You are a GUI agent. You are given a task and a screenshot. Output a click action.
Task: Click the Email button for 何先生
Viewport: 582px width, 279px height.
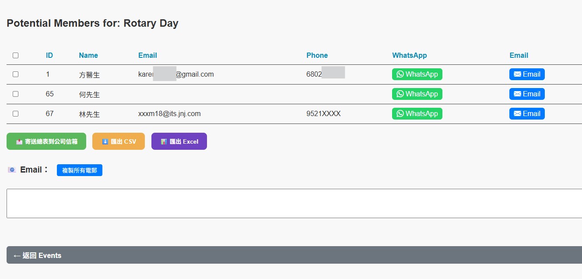tap(527, 94)
